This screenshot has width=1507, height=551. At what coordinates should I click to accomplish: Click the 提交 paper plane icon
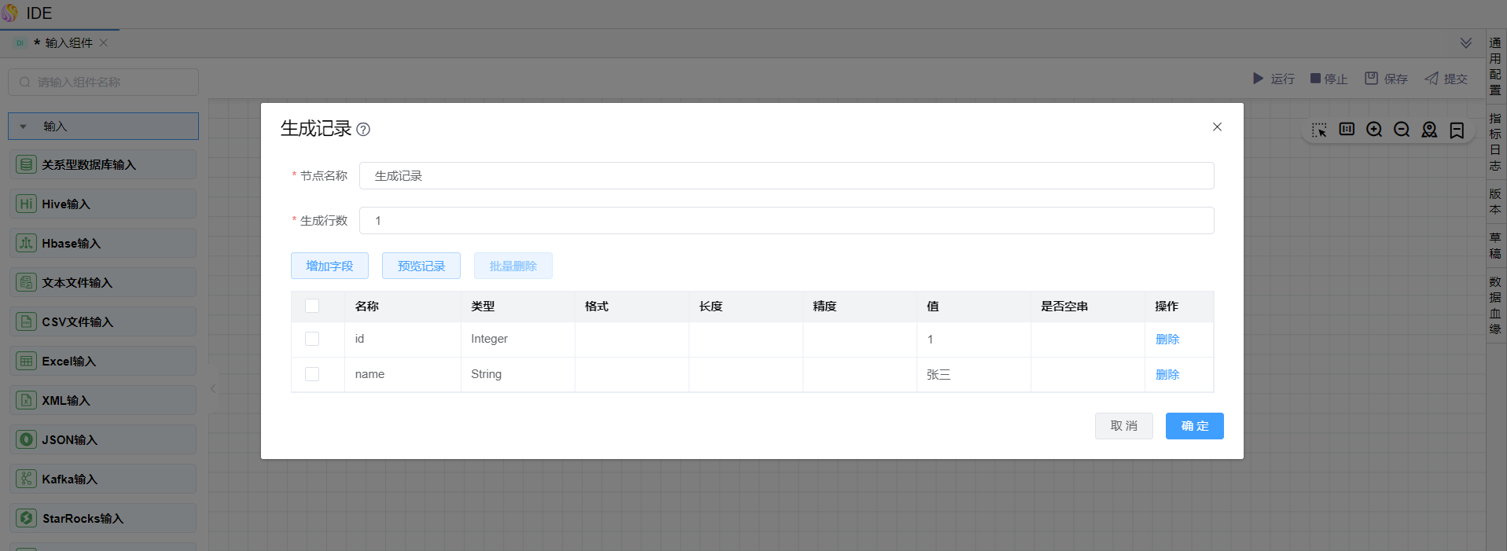click(x=1432, y=79)
